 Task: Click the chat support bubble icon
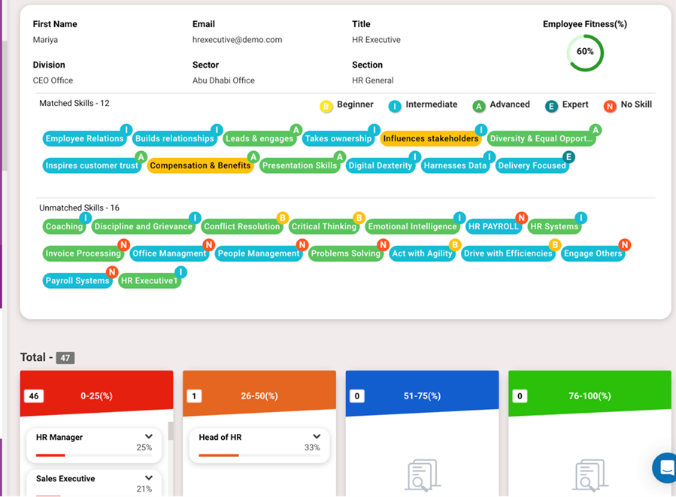[x=665, y=468]
